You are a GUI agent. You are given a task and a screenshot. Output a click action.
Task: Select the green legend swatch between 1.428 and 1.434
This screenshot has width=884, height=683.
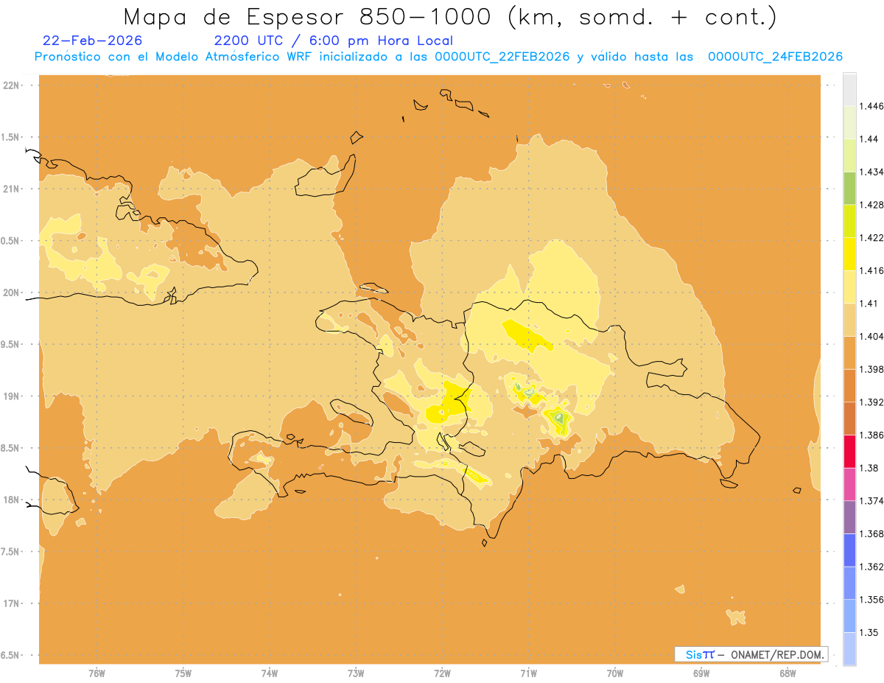(849, 188)
